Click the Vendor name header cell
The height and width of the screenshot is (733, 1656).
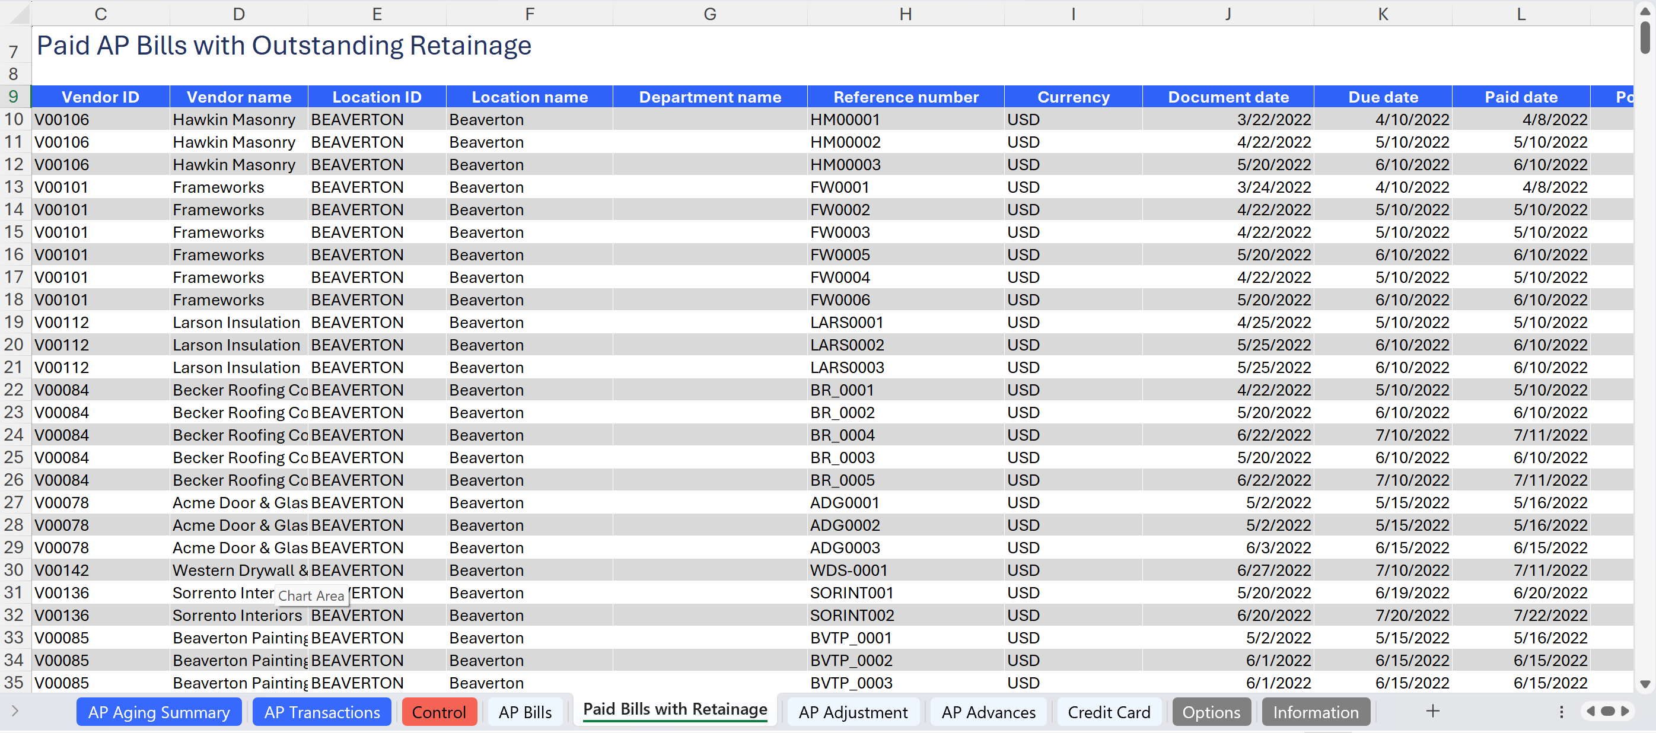pos(238,97)
